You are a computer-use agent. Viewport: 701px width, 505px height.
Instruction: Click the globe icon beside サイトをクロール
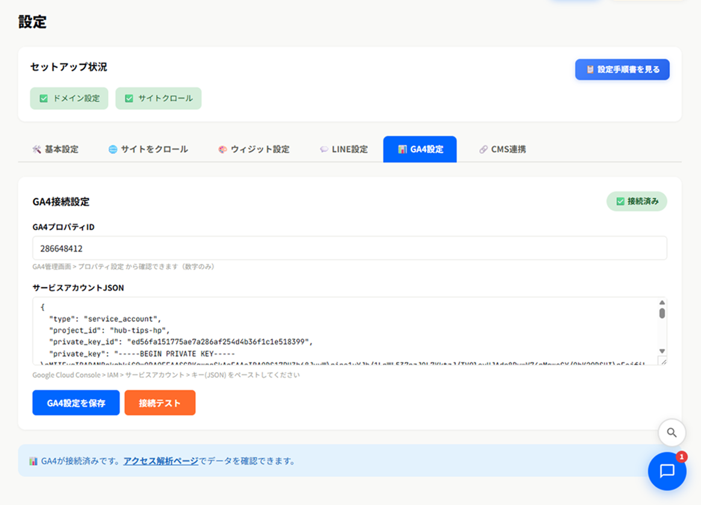pyautogui.click(x=113, y=149)
